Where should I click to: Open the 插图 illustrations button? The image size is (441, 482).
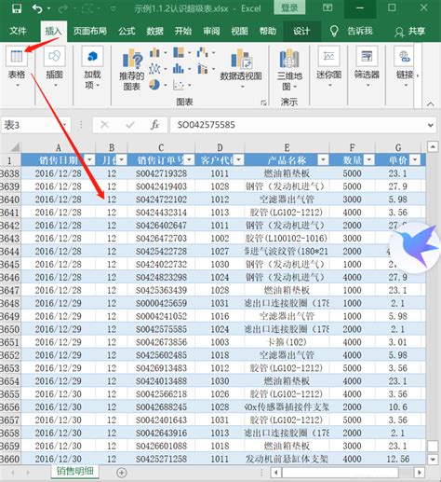tap(55, 66)
